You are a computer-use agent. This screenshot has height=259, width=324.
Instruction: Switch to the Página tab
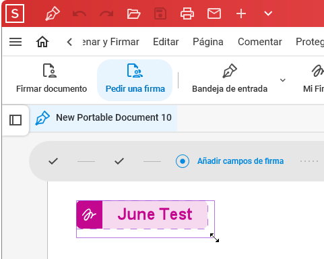[208, 42]
